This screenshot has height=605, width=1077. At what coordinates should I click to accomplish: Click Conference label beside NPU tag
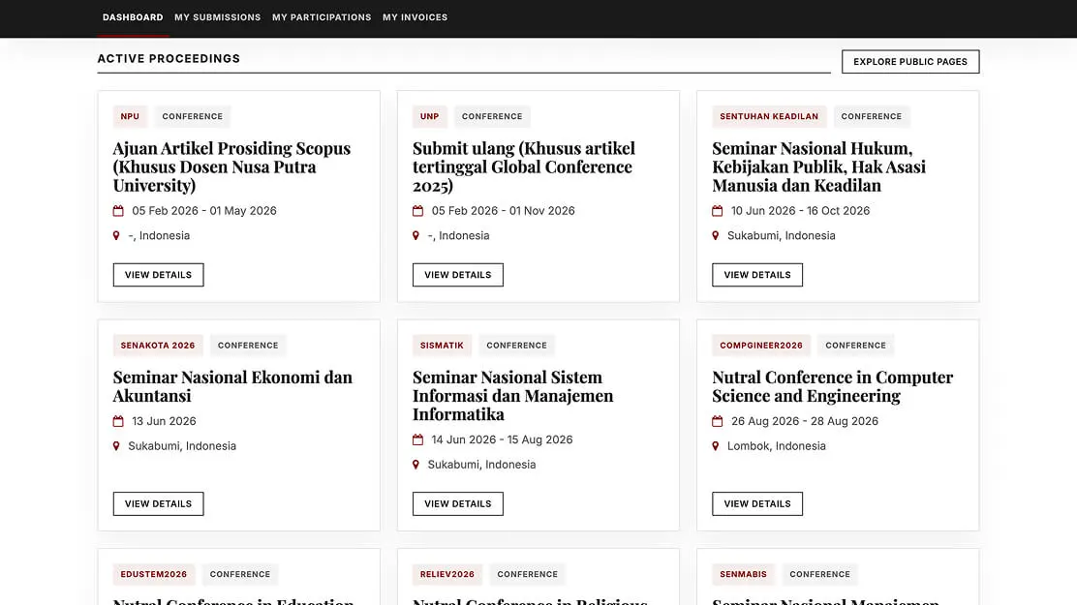point(193,116)
